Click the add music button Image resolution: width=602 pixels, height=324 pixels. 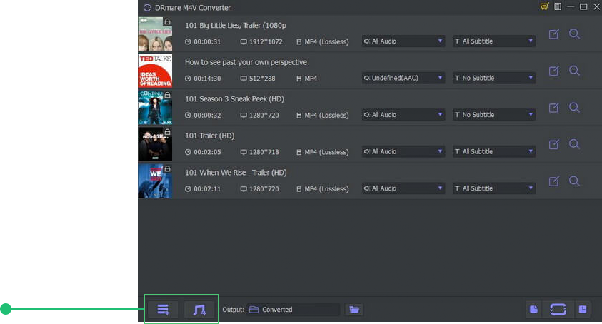coord(199,310)
